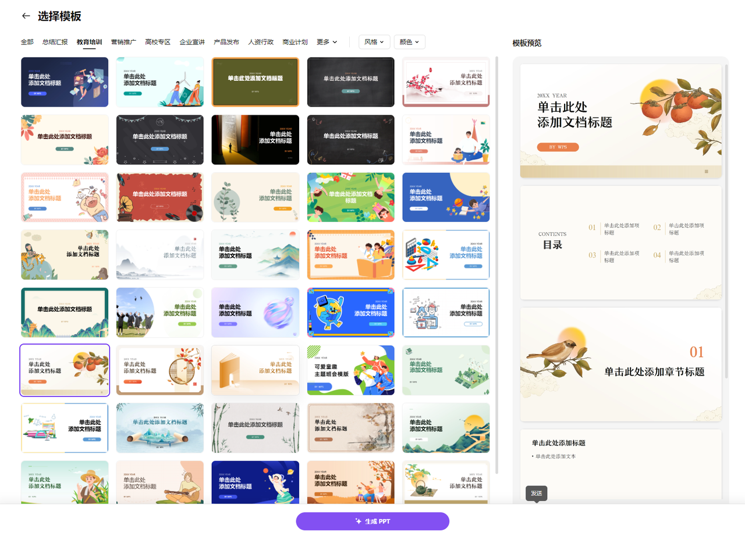The image size is (745, 538).
Task: Select the ink-wash mountain landscape template
Action: coord(159,254)
